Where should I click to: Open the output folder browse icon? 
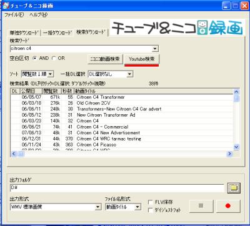pos(234,188)
